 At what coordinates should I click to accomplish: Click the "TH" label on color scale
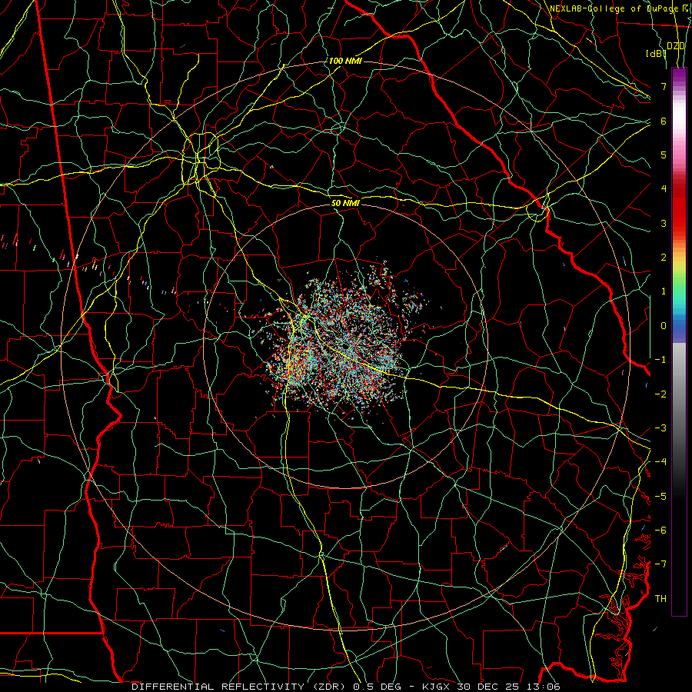(660, 599)
